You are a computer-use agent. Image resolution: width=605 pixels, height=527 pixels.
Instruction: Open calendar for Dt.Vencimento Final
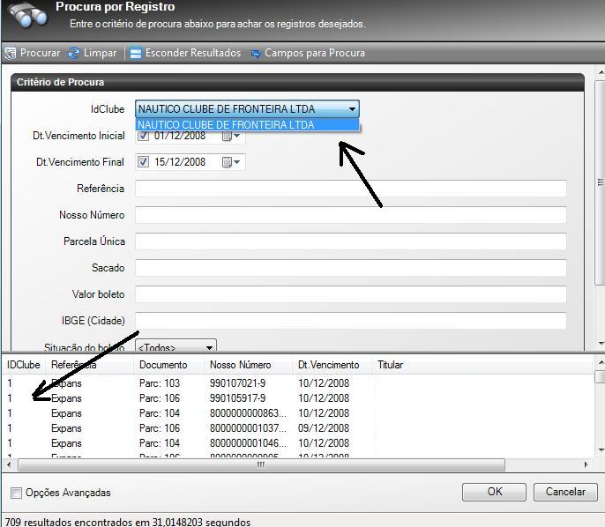click(231, 162)
